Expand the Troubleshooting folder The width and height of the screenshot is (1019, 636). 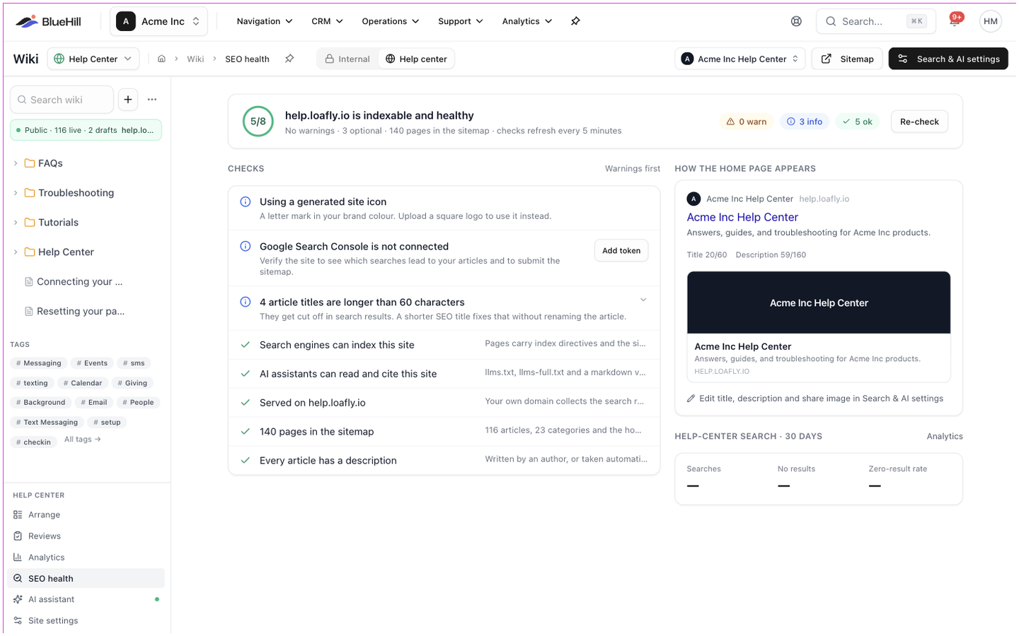tap(16, 193)
